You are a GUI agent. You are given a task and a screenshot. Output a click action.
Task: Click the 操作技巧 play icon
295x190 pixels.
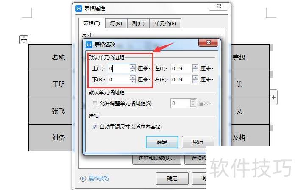pos(83,178)
